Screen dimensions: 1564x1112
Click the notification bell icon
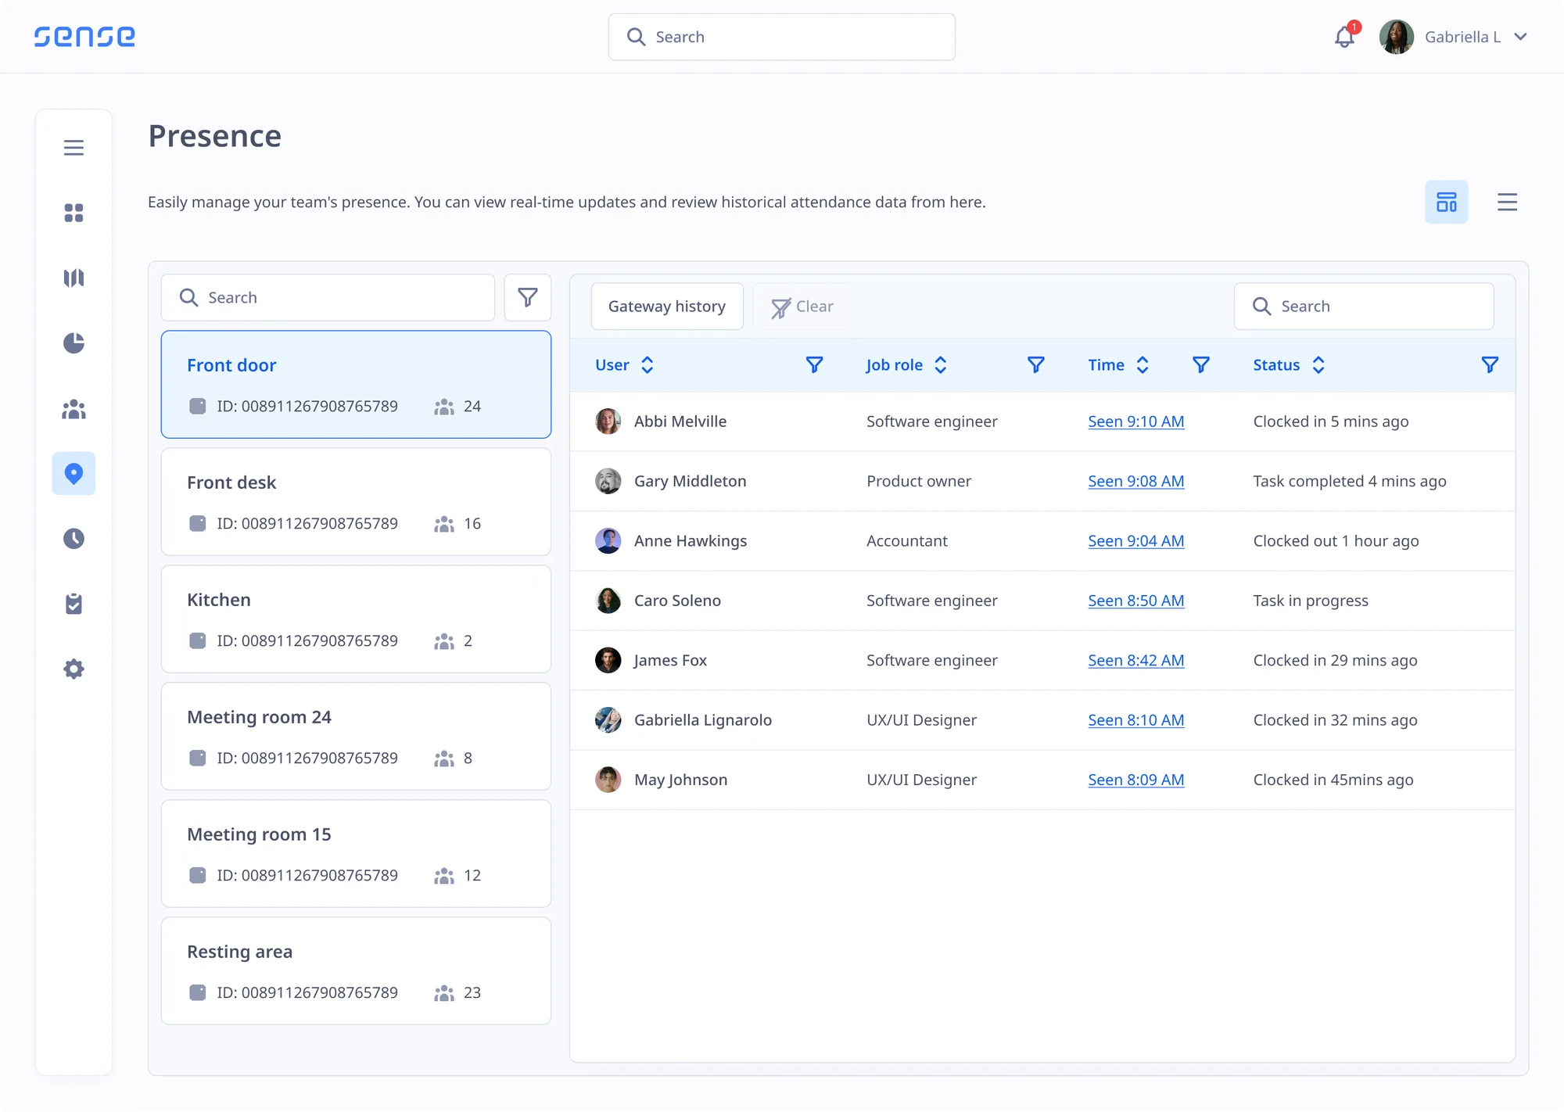pos(1344,36)
